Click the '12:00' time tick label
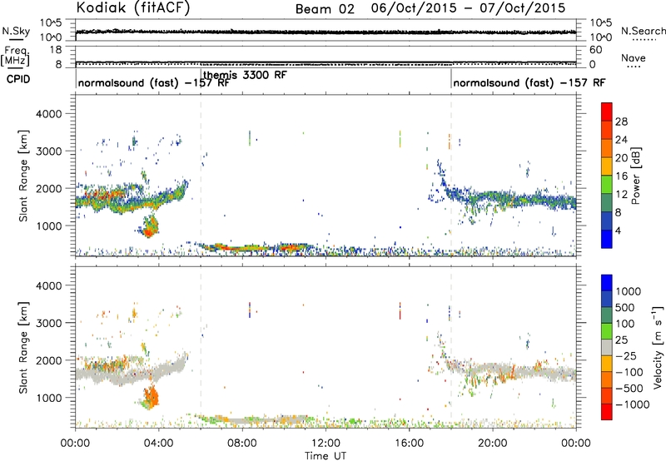666x461 pixels. (x=326, y=444)
